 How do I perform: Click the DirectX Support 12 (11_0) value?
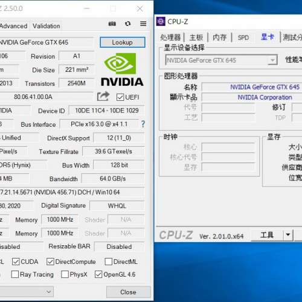pos(119,138)
